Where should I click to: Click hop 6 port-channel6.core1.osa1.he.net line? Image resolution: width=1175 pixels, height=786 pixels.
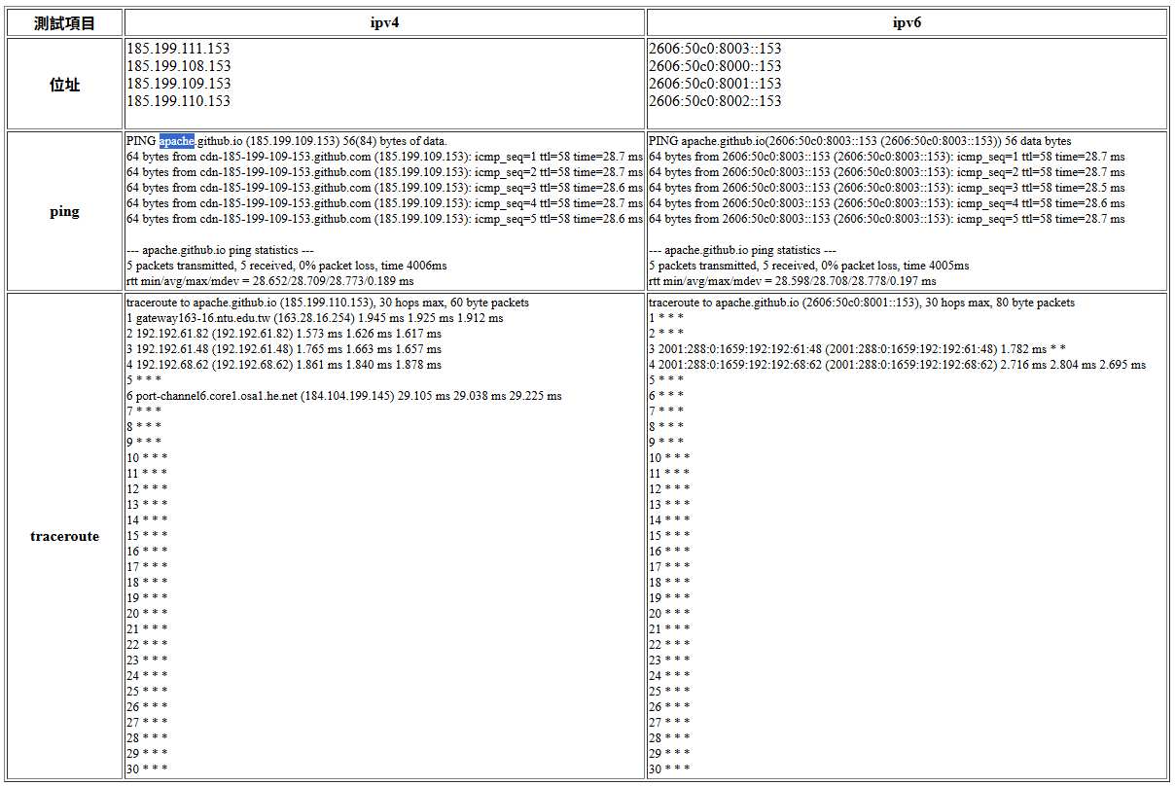coord(344,396)
